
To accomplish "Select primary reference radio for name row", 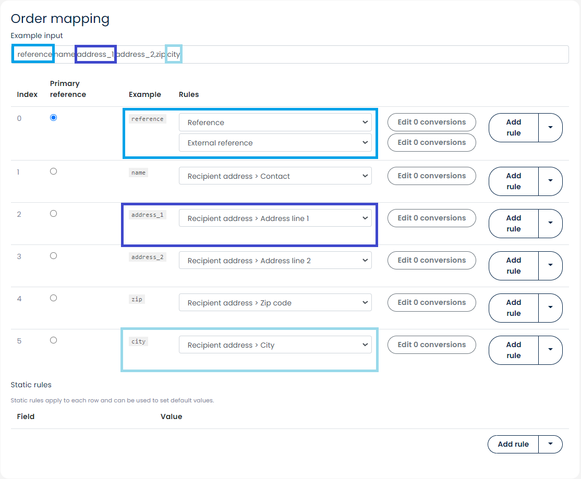I will [x=53, y=171].
